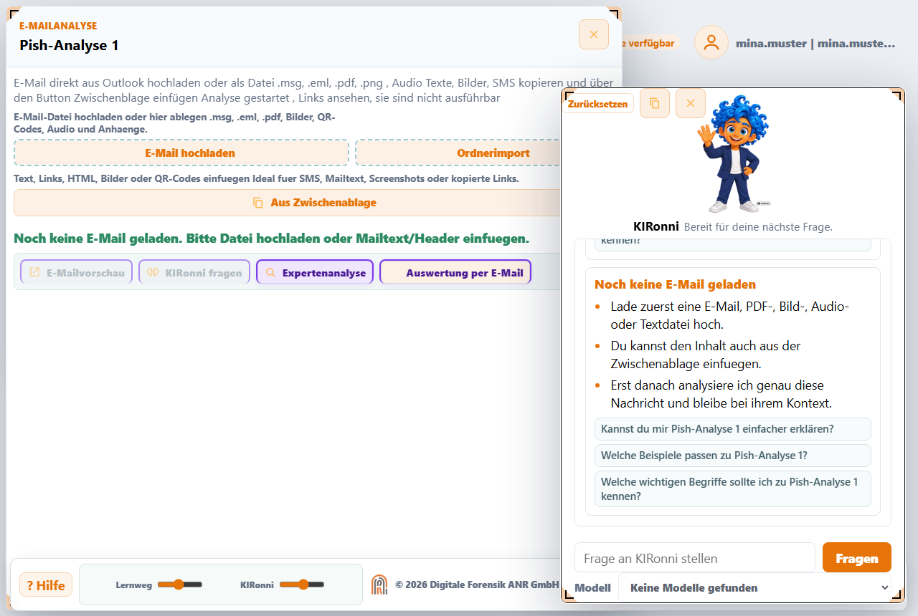Click the bullet 'Du kannst den Inhalt auch'

[x=706, y=355]
